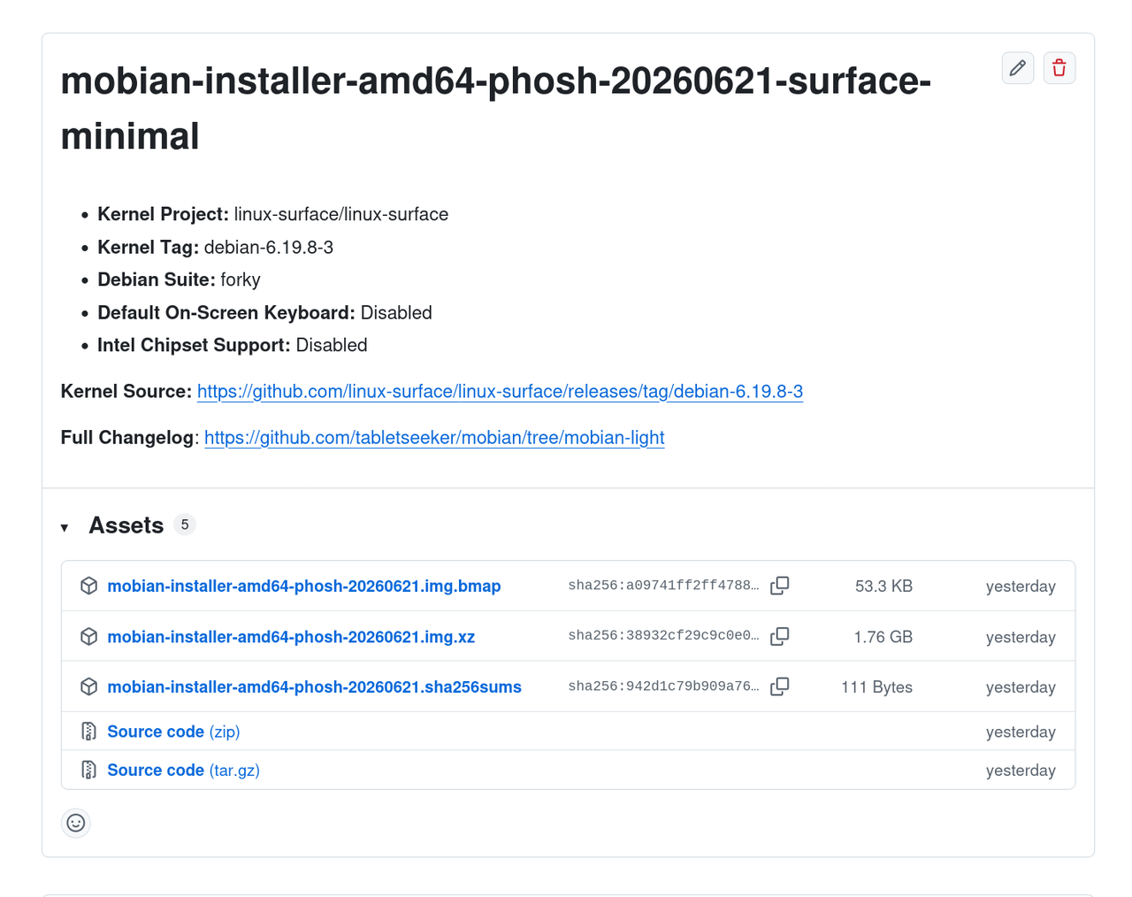Toggle the Assets heading disclosure
Screen dimensions: 1132x897
point(126,525)
